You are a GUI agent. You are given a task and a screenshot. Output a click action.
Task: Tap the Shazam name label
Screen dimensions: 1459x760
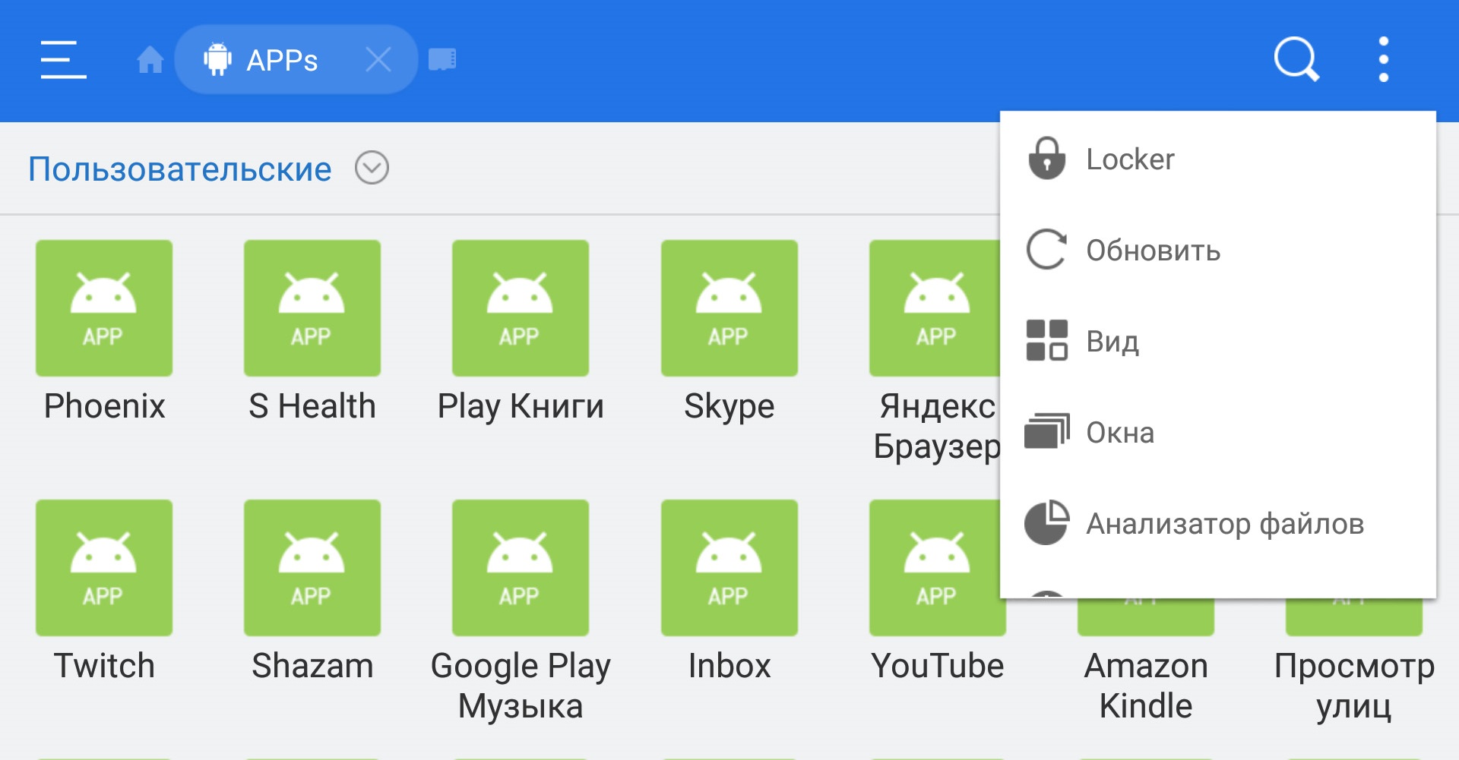tap(312, 665)
